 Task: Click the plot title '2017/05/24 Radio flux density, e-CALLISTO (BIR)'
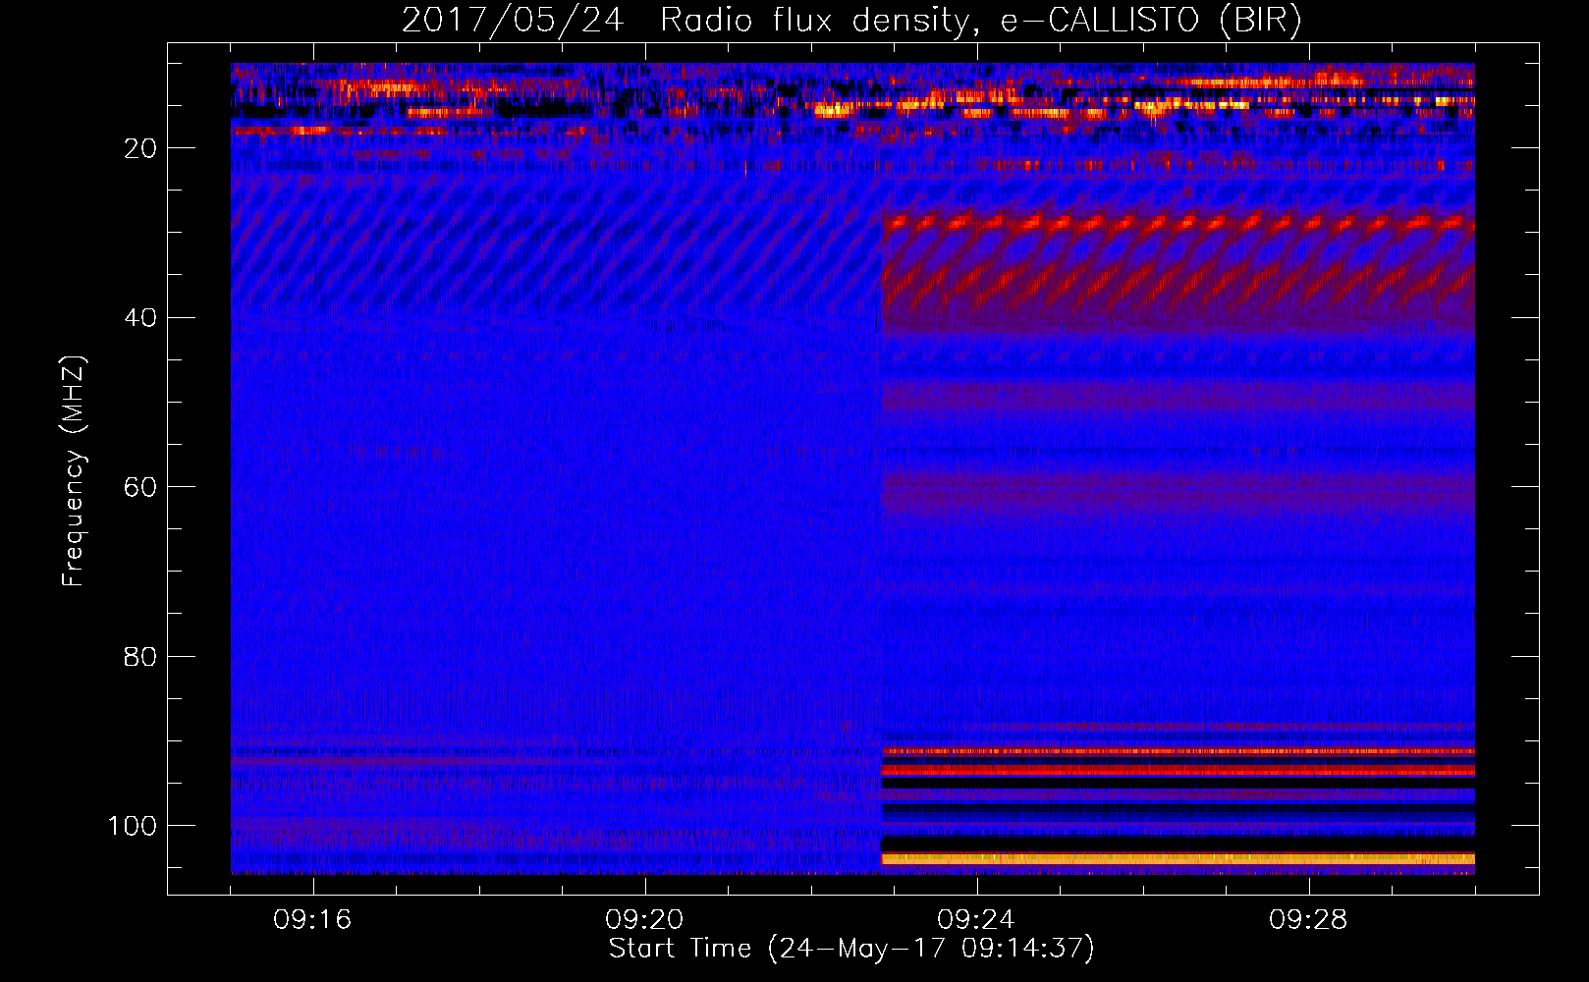tap(851, 20)
